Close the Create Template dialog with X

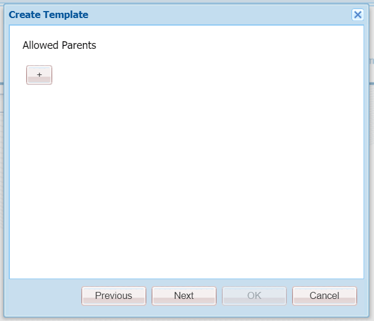pos(358,15)
